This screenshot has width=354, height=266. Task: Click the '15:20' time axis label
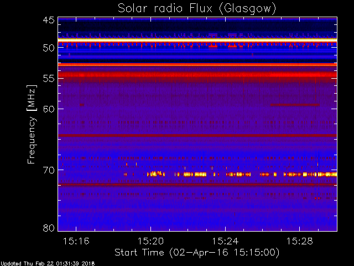150,241
